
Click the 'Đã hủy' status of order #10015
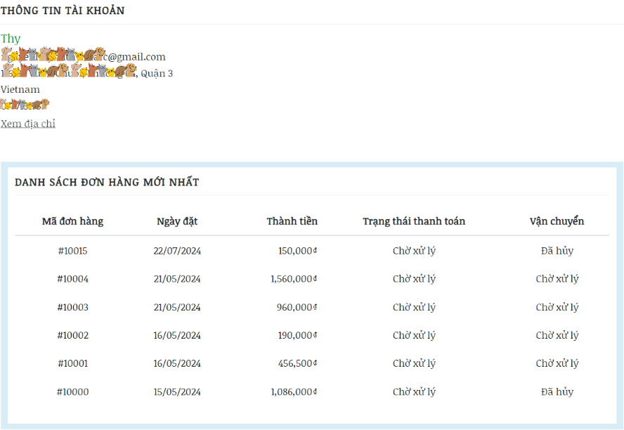pyautogui.click(x=557, y=251)
